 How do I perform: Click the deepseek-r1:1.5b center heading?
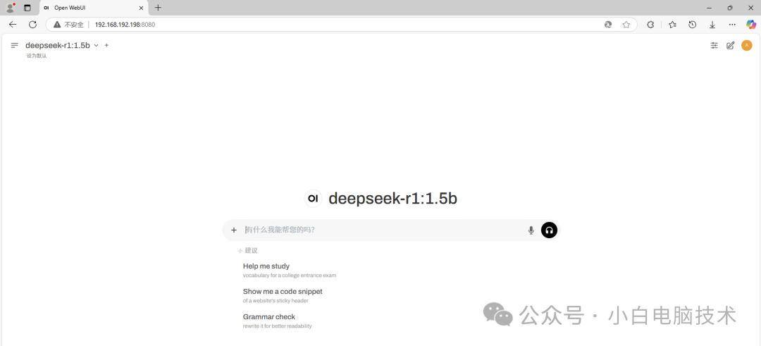[392, 199]
